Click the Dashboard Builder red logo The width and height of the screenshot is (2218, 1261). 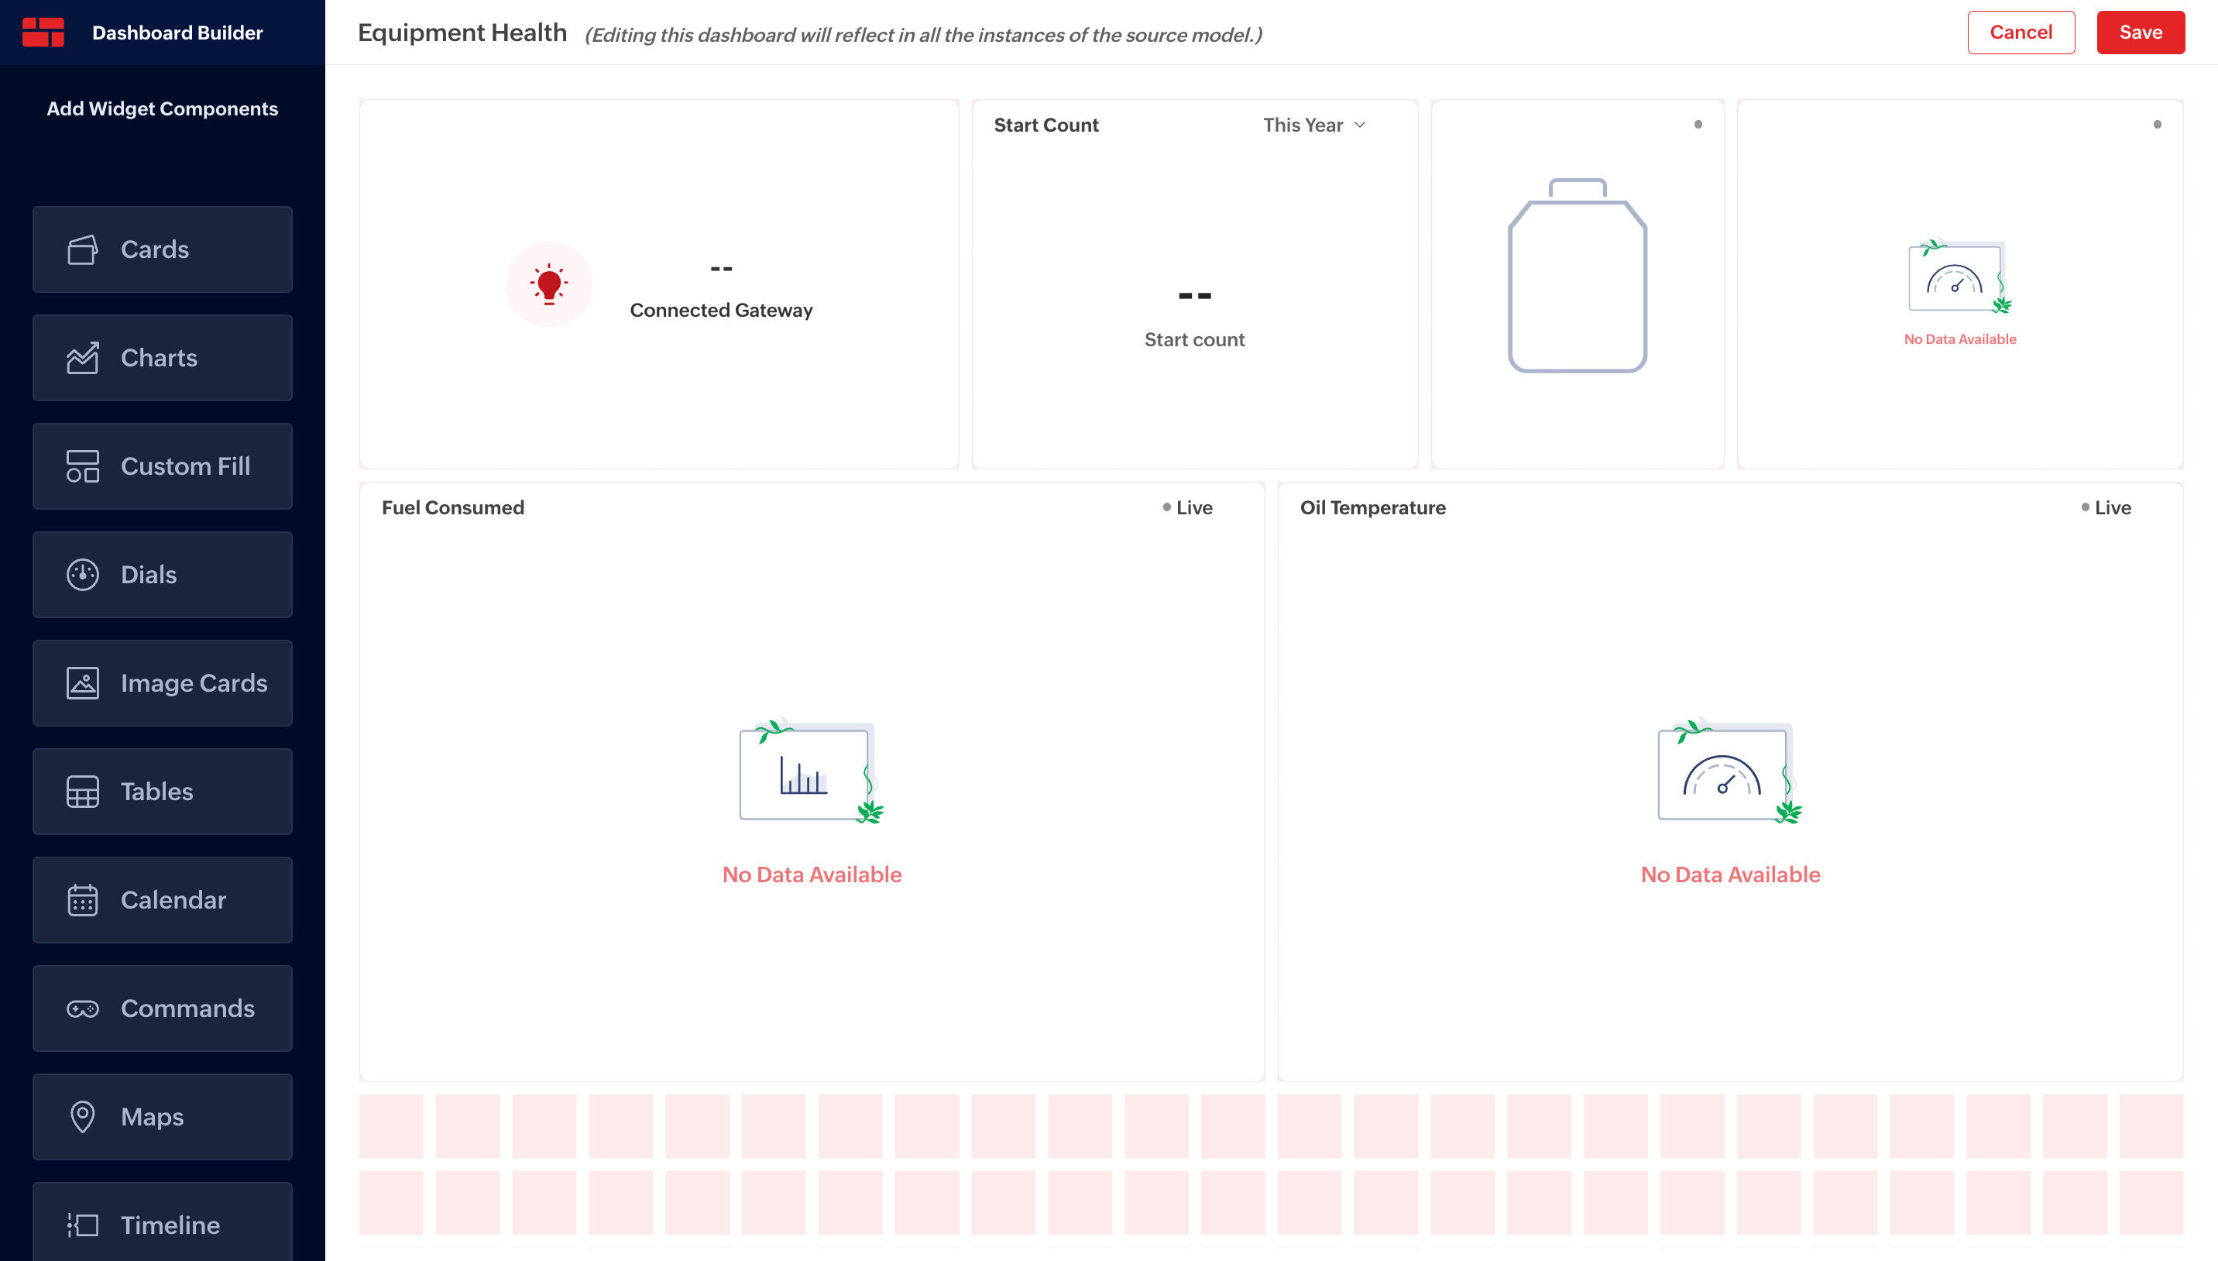tap(43, 32)
